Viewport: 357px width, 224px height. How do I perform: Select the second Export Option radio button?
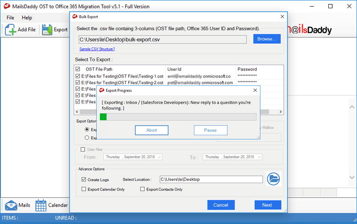(x=87, y=137)
